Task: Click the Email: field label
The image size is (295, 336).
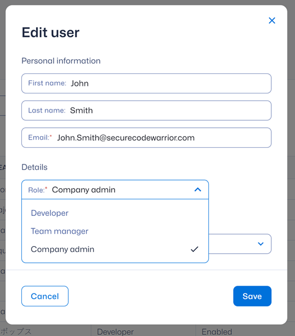Action: (x=40, y=137)
